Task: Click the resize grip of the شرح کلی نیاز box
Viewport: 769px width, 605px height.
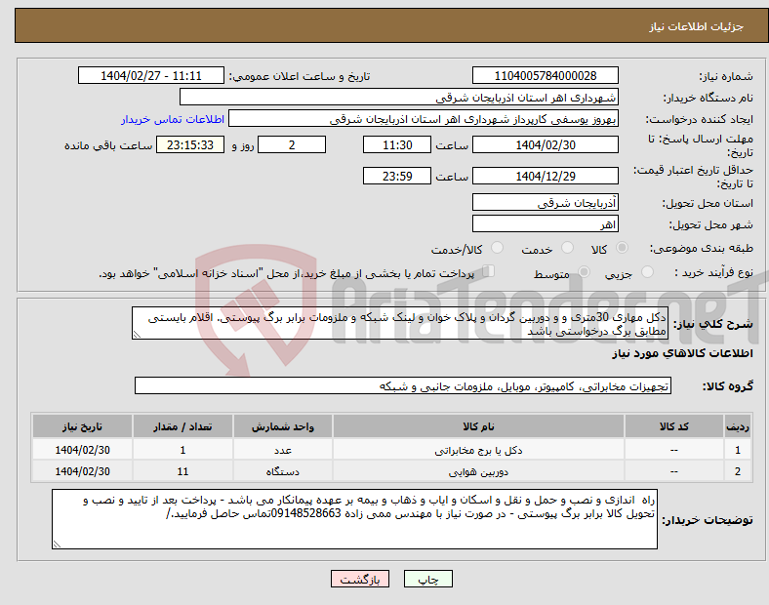Action: pyautogui.click(x=137, y=335)
